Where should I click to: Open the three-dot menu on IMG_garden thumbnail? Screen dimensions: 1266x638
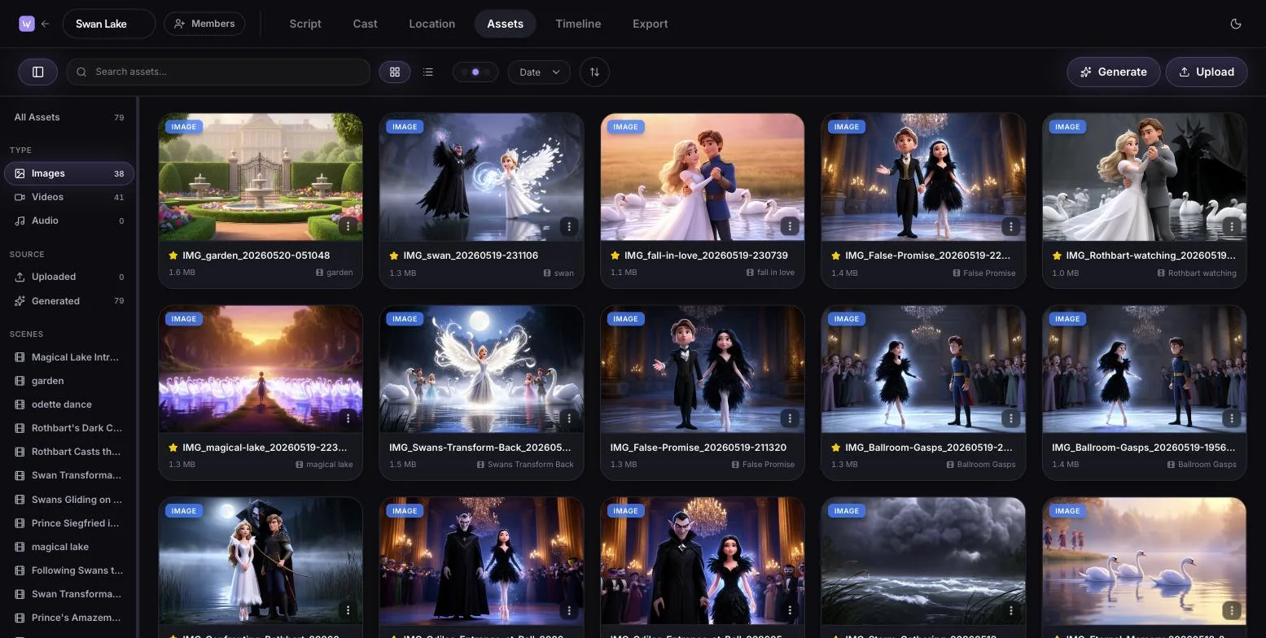click(348, 226)
